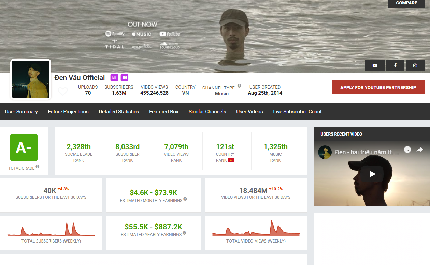Open the Facebook icon on banner

click(x=395, y=65)
